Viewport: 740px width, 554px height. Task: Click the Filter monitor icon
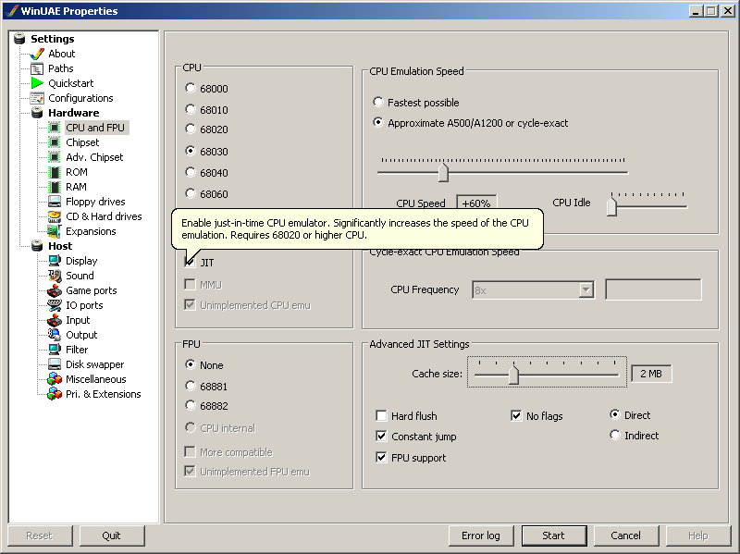55,350
